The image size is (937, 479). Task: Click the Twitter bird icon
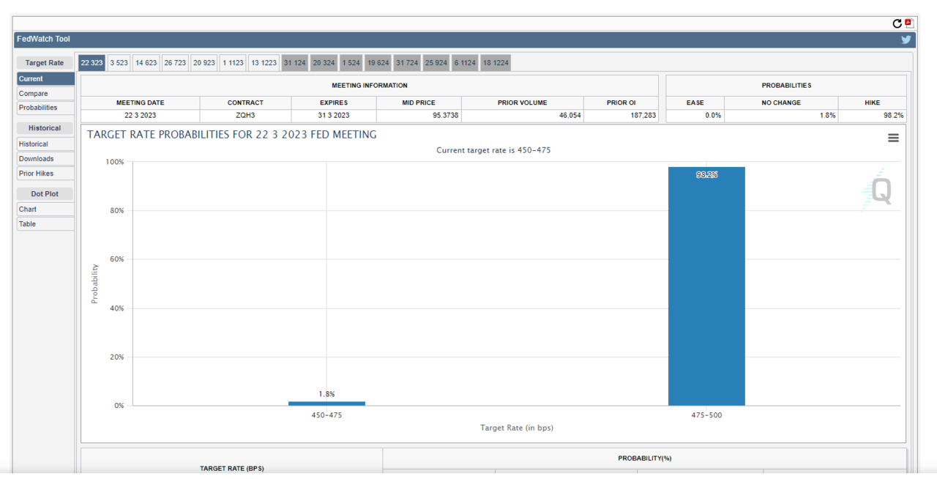pyautogui.click(x=906, y=40)
